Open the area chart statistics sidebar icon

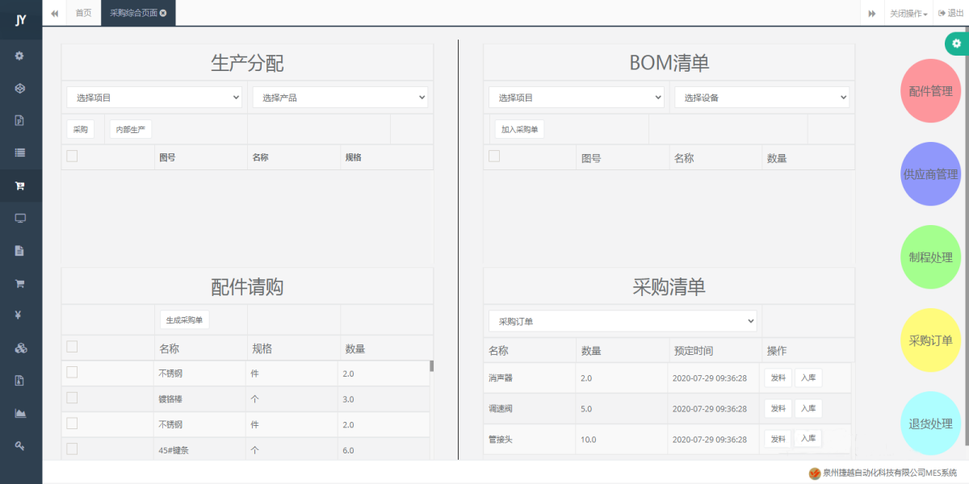[x=20, y=413]
